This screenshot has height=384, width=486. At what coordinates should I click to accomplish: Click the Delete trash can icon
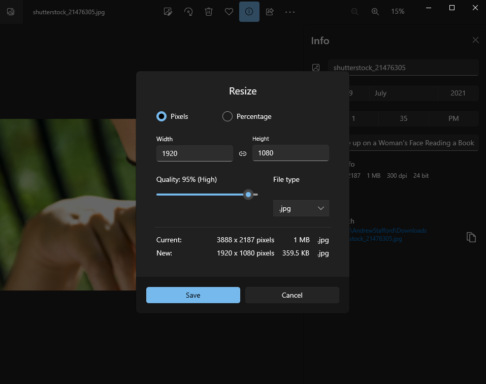pos(209,11)
